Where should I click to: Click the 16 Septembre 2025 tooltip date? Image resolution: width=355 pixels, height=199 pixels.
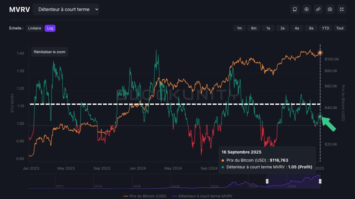(x=241, y=152)
